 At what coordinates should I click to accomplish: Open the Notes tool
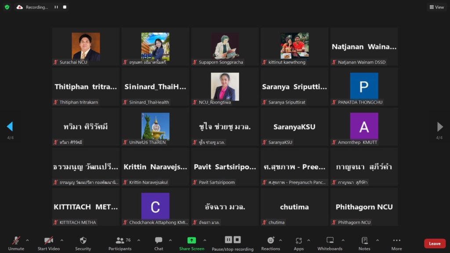(364, 241)
